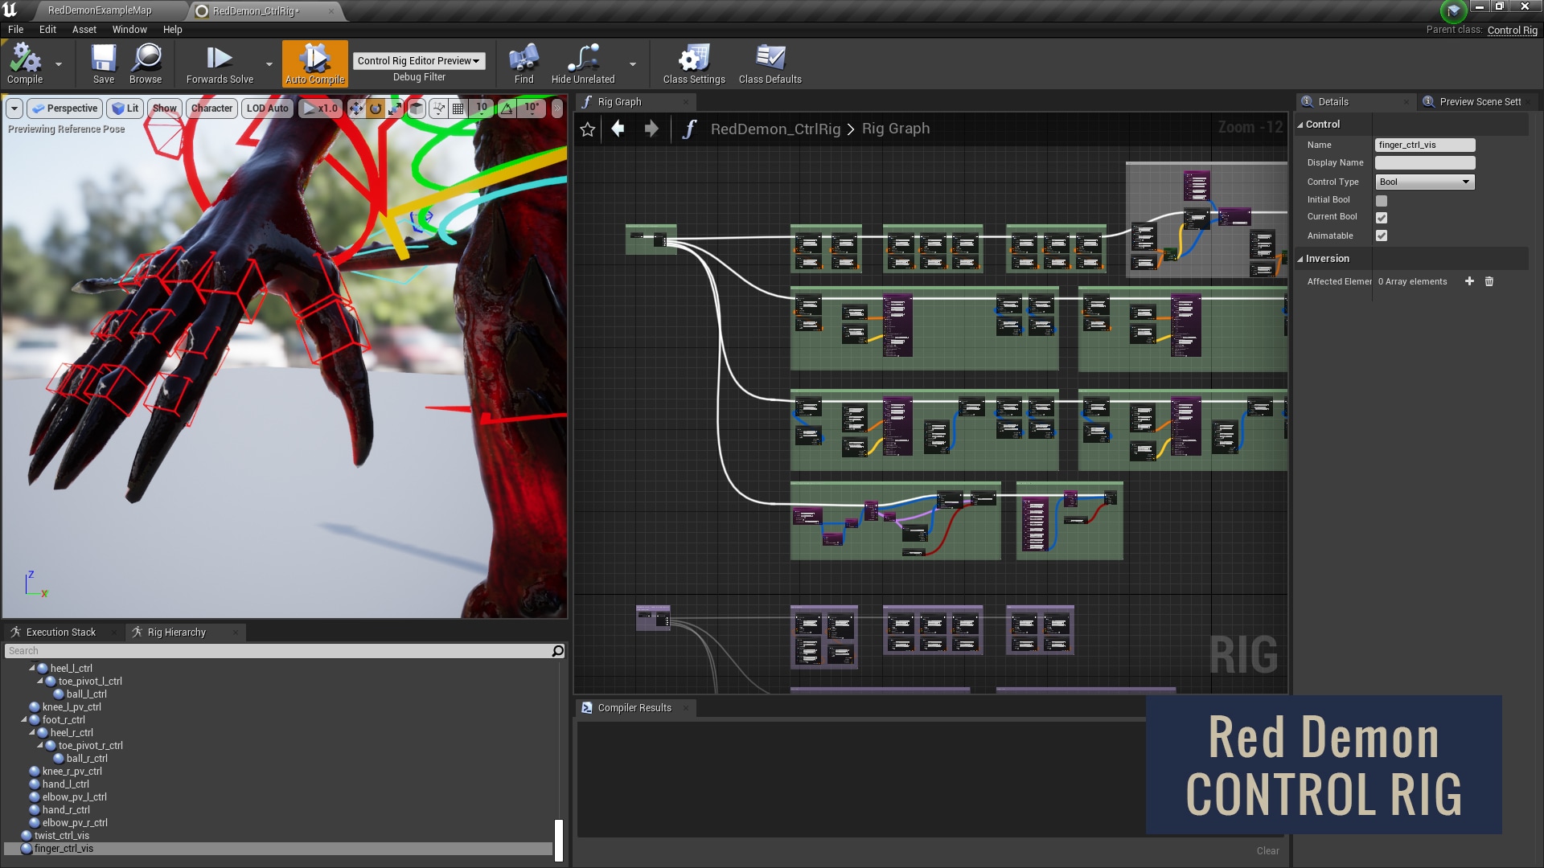Click the Forwards Solve toolbar icon
The height and width of the screenshot is (868, 1544).
pyautogui.click(x=218, y=63)
